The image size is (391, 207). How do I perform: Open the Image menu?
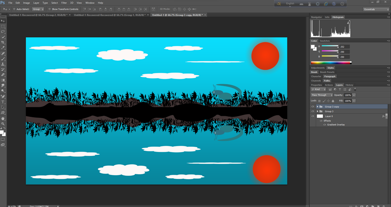pyautogui.click(x=27, y=3)
